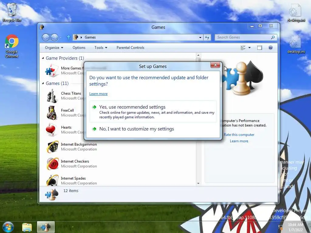Click the Back navigation arrow in Games window
Image resolution: width=311 pixels, height=233 pixels.
46,37
